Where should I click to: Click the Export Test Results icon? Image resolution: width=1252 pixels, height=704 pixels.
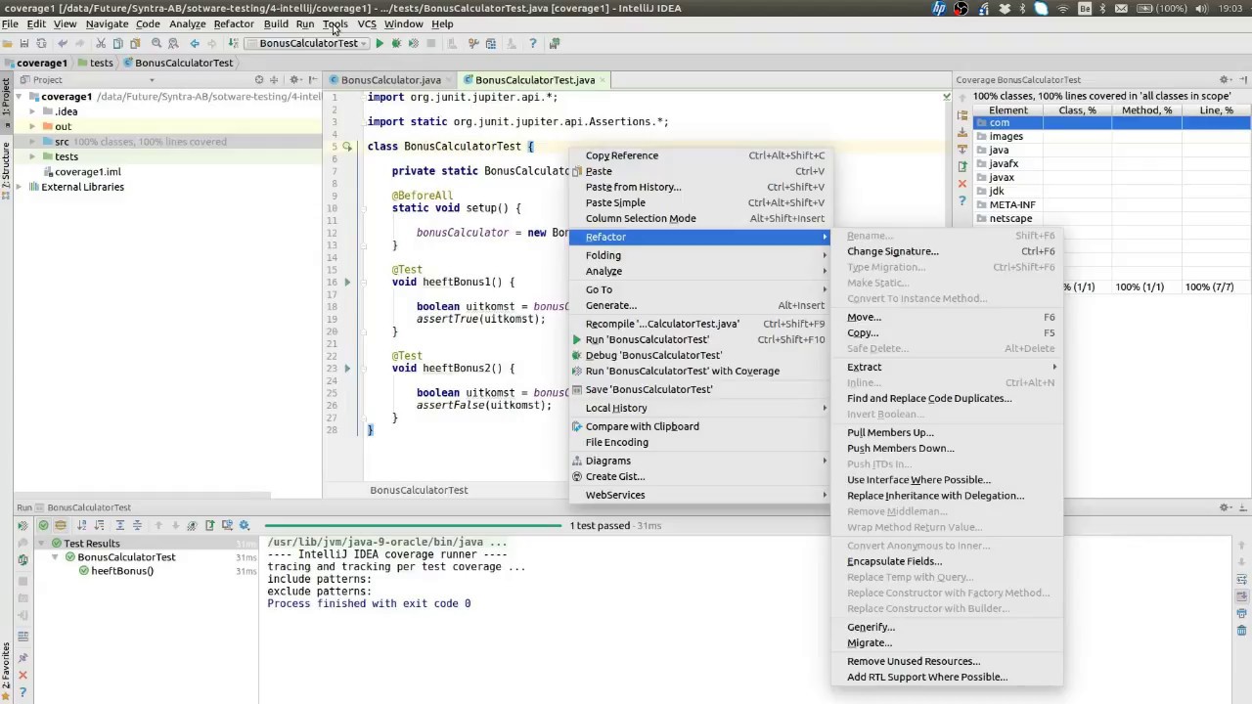coord(209,525)
